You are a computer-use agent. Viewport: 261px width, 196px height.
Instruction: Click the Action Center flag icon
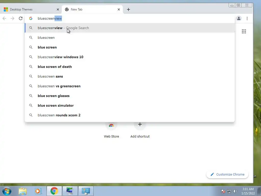223,191
